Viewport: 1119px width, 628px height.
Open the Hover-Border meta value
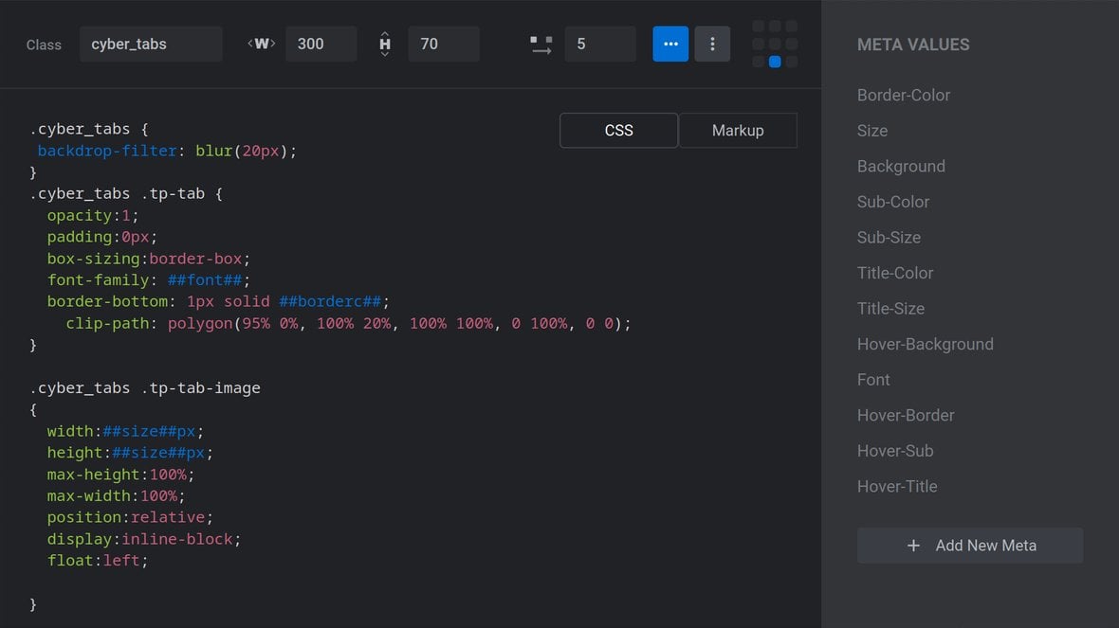coord(906,416)
